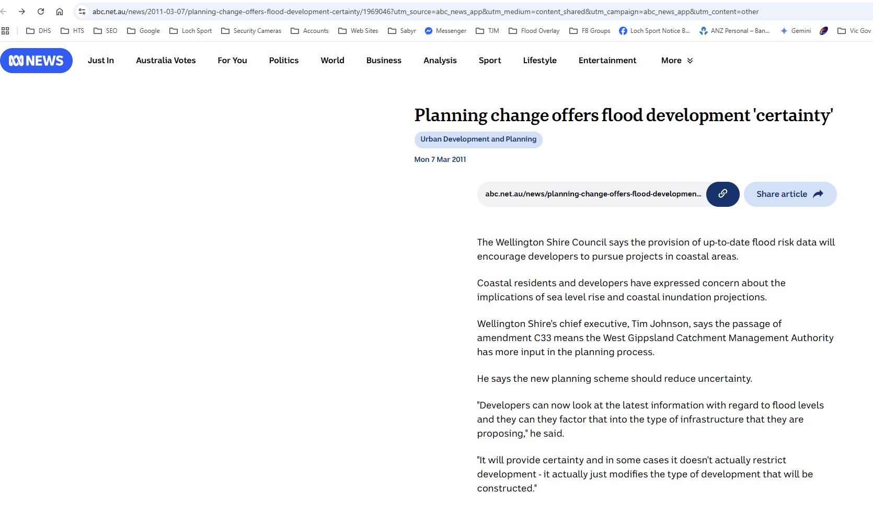Image resolution: width=873 pixels, height=515 pixels.
Task: Open site information icon in address bar
Action: click(82, 11)
